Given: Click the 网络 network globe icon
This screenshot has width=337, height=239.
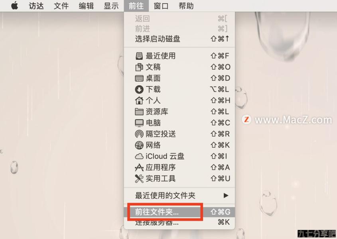Looking at the screenshot, I should coord(139,145).
